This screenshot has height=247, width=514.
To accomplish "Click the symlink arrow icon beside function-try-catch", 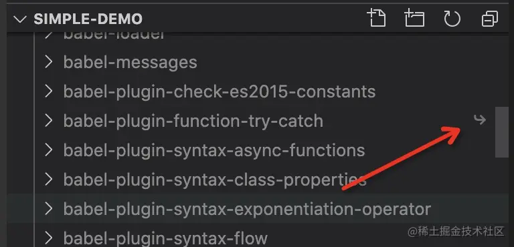I will [x=480, y=120].
